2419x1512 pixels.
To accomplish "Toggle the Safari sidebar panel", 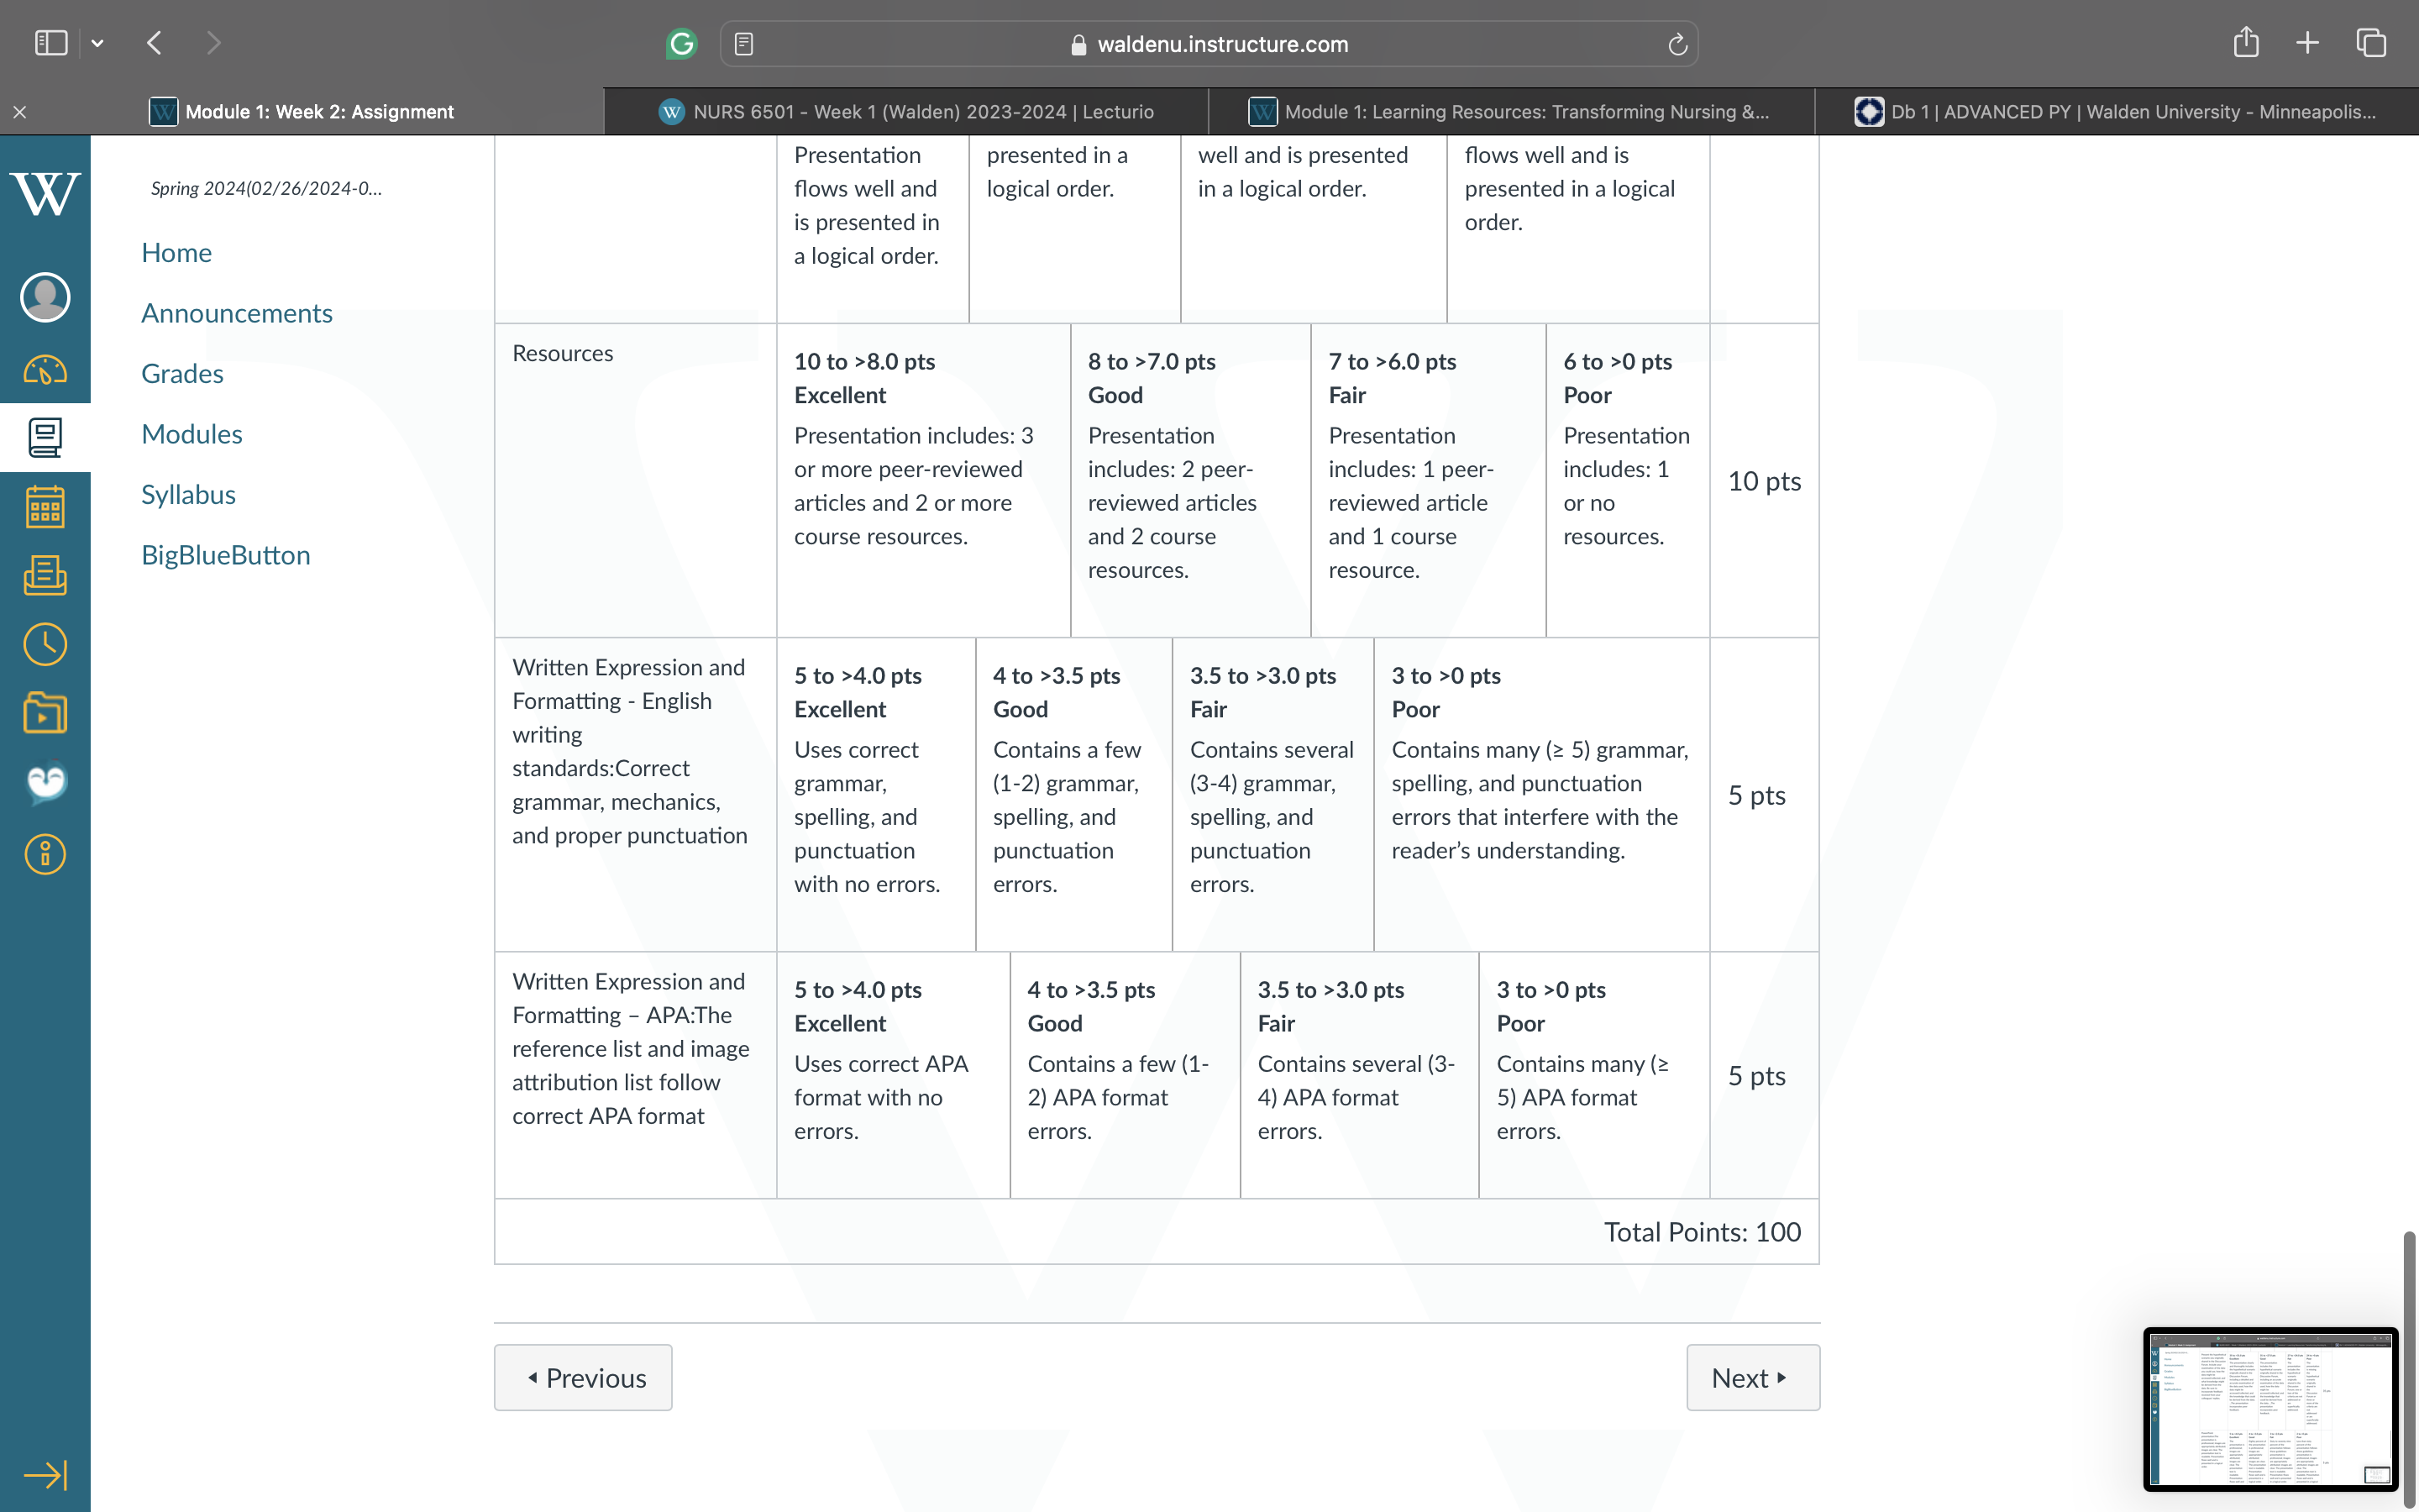I will (51, 43).
